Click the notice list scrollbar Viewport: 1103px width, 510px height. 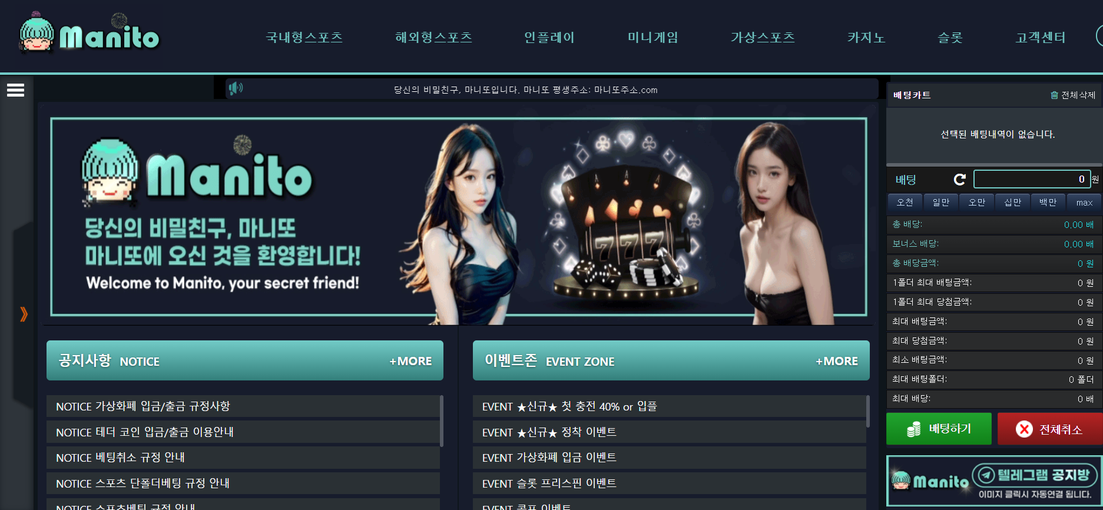[442, 420]
